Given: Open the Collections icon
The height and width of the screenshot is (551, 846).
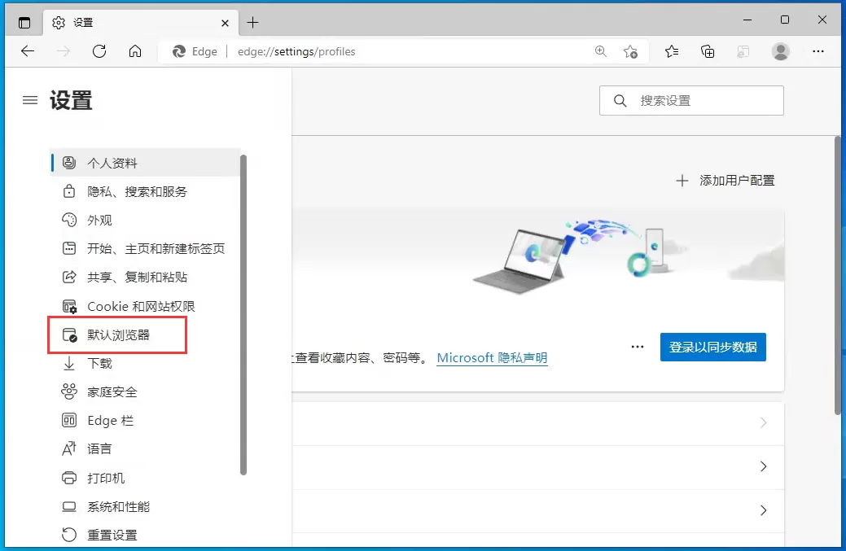Looking at the screenshot, I should point(708,51).
